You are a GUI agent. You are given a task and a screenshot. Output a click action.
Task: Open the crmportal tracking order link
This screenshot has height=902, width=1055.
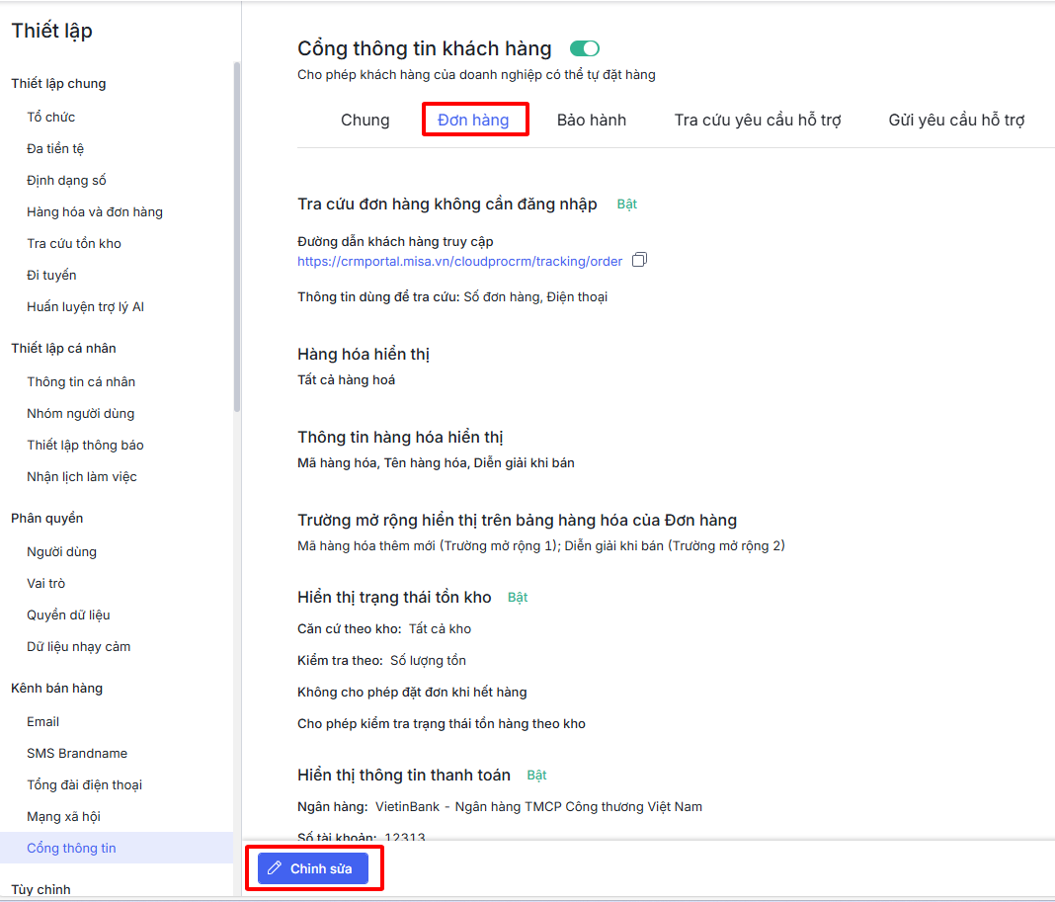[459, 262]
